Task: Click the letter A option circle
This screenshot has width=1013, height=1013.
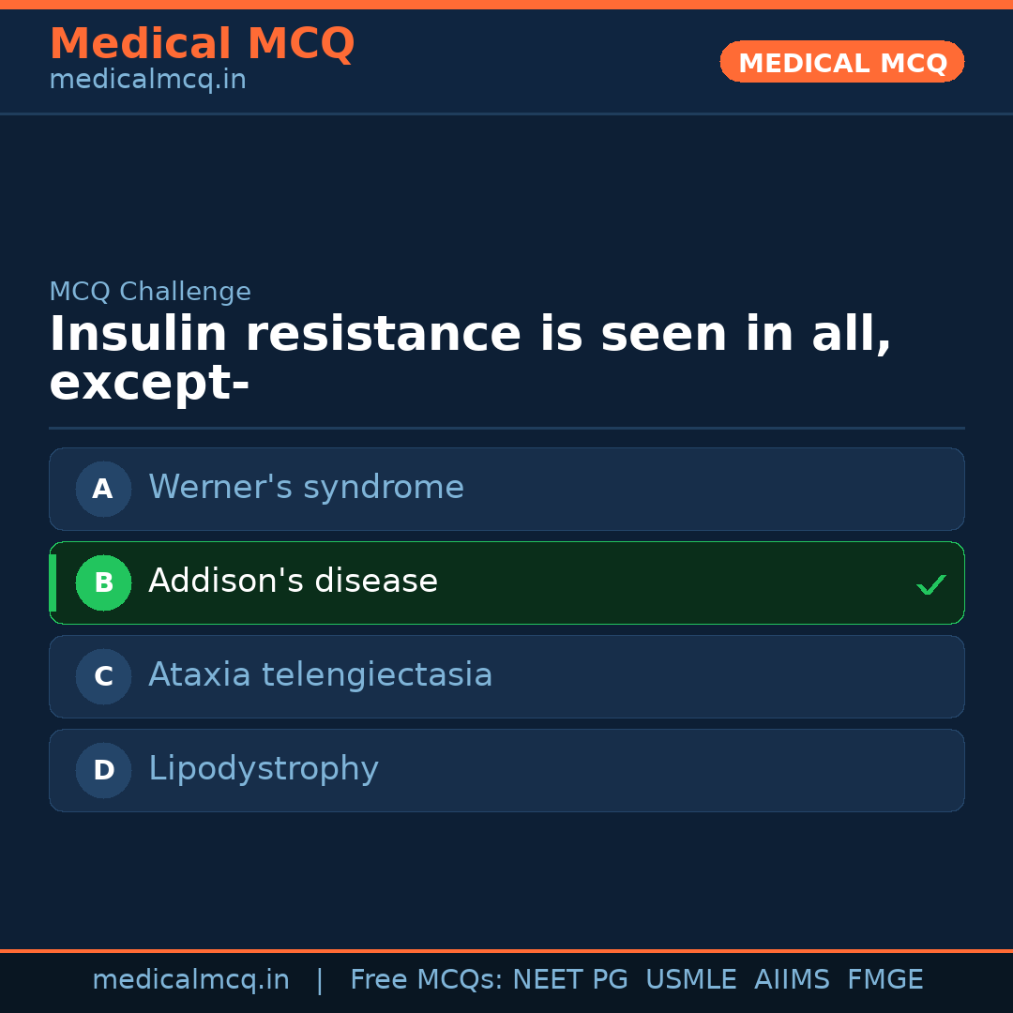Action: tap(103, 489)
